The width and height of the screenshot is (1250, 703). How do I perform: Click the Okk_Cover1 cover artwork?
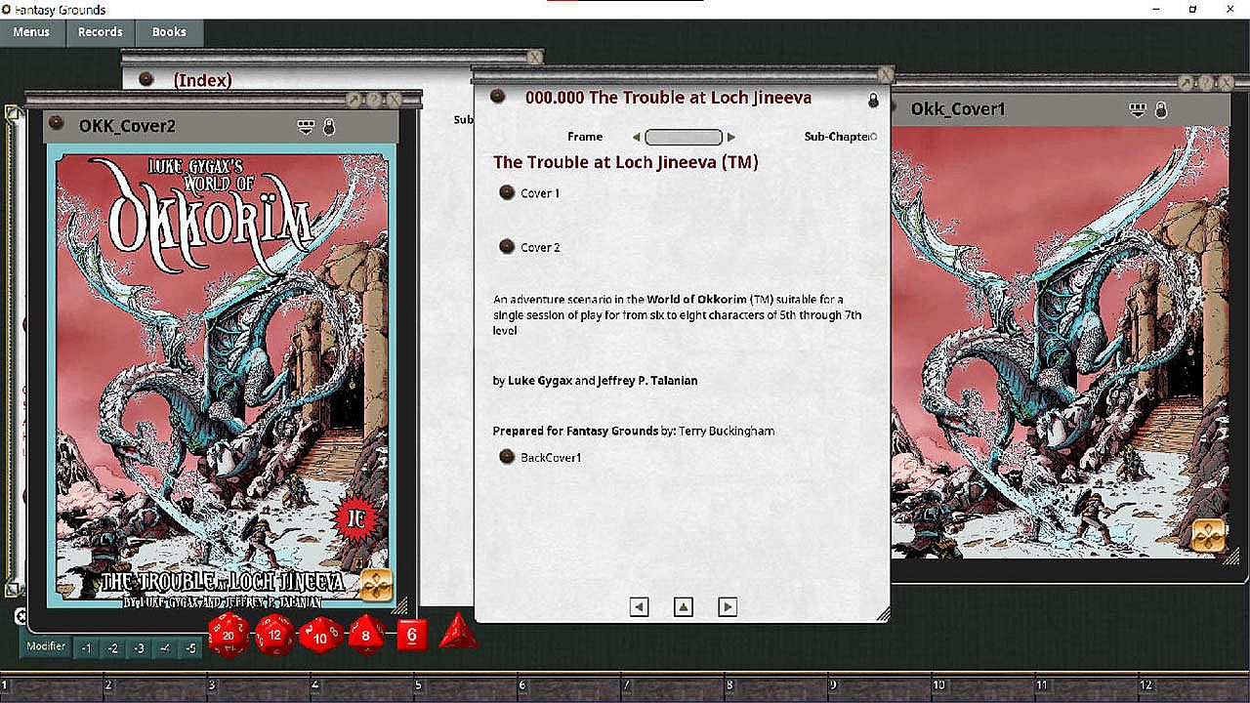(1061, 342)
